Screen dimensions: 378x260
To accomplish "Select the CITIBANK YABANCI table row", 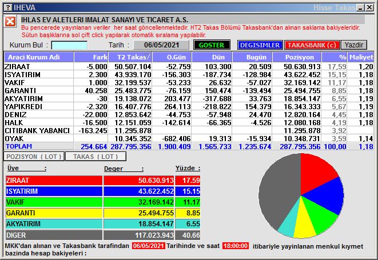I will (x=189, y=131).
